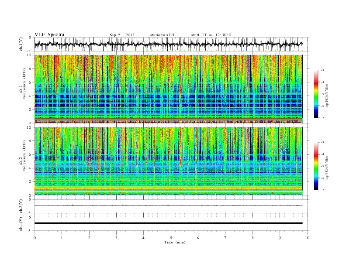Click the ch.1 spectrogram plot
The width and height of the screenshot is (346, 267).
point(169,89)
